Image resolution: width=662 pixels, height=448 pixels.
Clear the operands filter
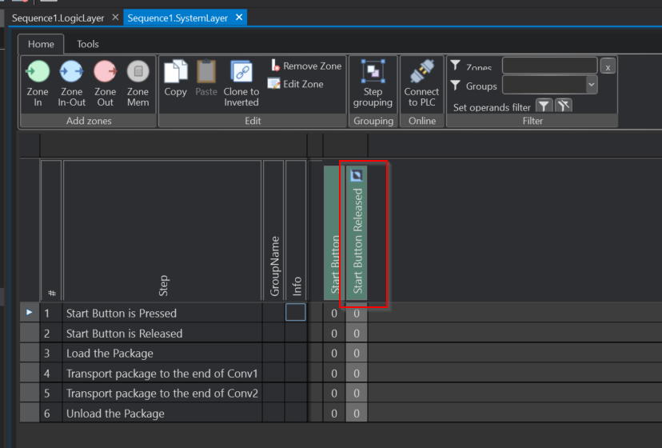pos(564,106)
